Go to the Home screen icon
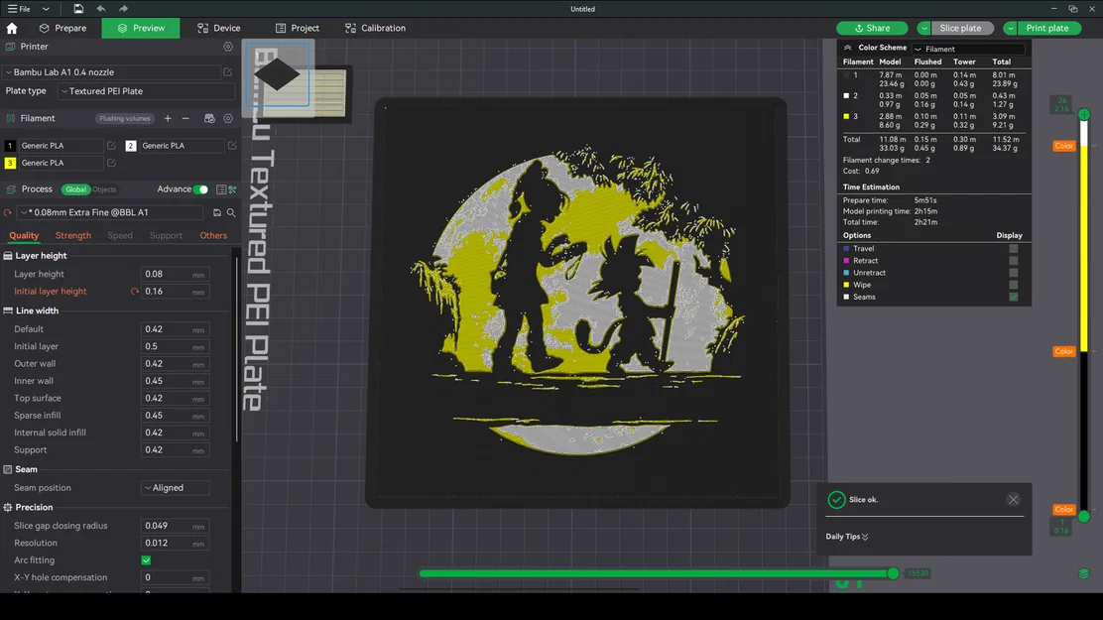 click(12, 28)
